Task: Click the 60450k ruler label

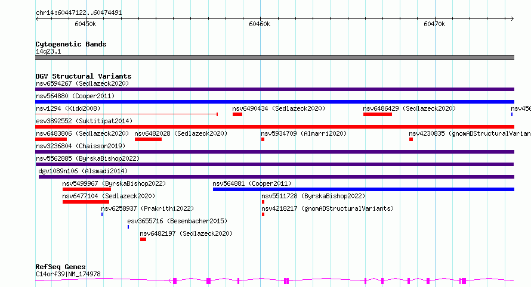Action: click(85, 24)
